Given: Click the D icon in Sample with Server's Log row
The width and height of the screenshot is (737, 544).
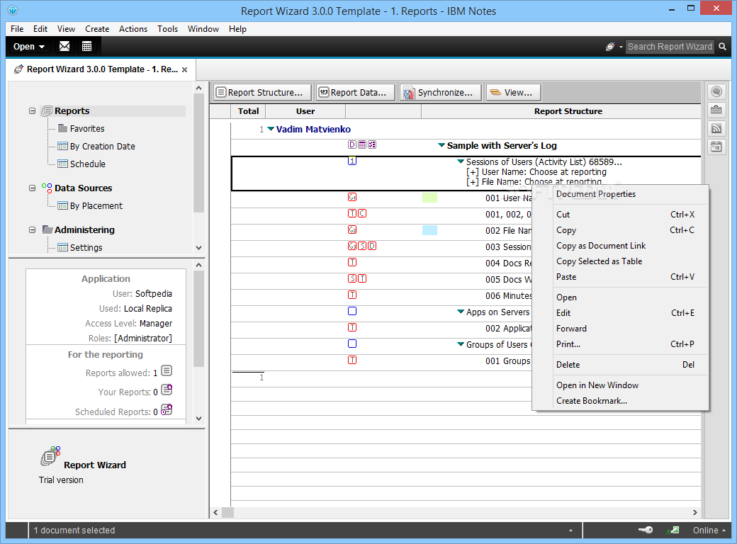Looking at the screenshot, I should coord(352,144).
